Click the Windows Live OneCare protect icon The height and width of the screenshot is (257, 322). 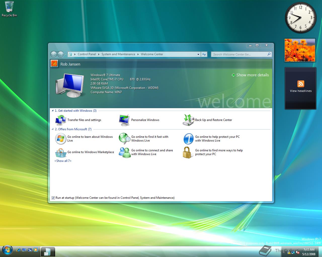[x=188, y=139]
